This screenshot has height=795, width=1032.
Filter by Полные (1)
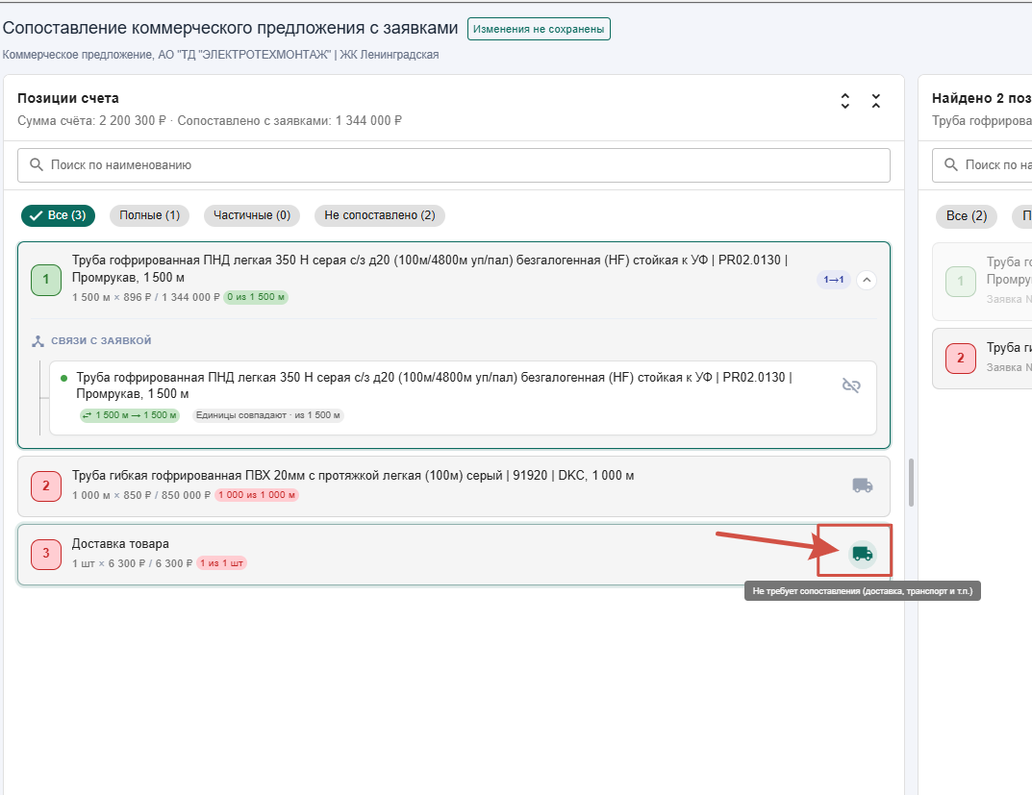coord(149,215)
